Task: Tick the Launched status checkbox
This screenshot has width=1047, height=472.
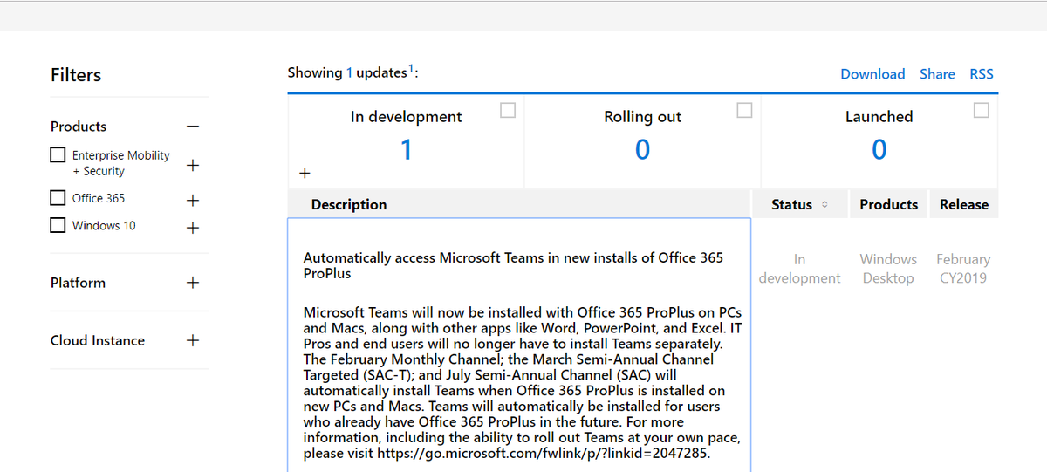Action: pos(982,110)
